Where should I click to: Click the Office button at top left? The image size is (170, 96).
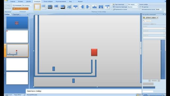pos(6,1)
